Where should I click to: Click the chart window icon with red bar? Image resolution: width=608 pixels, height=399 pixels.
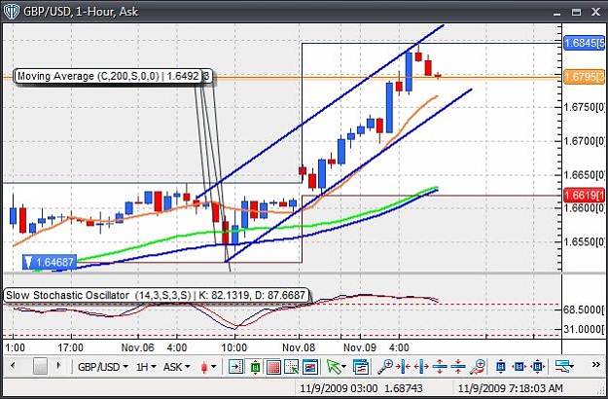(310, 367)
